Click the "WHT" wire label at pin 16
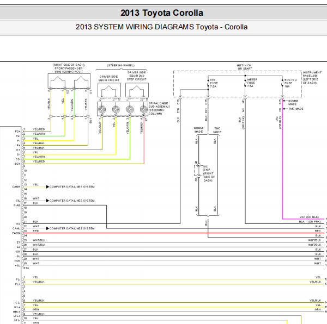327x324 pixels. tap(36, 198)
